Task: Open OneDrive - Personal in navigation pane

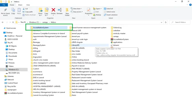Action: tap(13, 36)
